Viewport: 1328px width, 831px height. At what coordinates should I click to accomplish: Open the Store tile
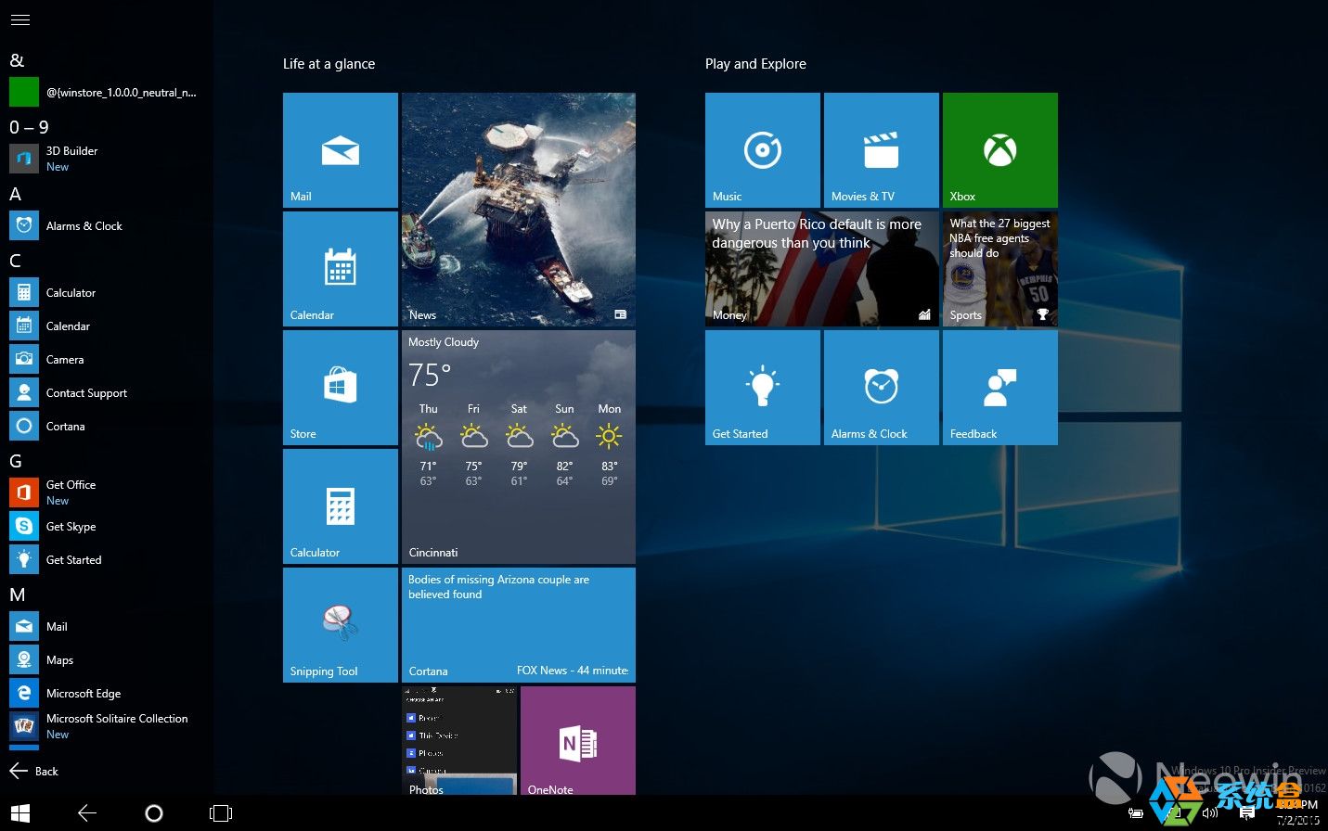coord(340,388)
